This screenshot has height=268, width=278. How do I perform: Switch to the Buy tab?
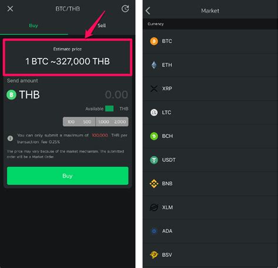[33, 26]
